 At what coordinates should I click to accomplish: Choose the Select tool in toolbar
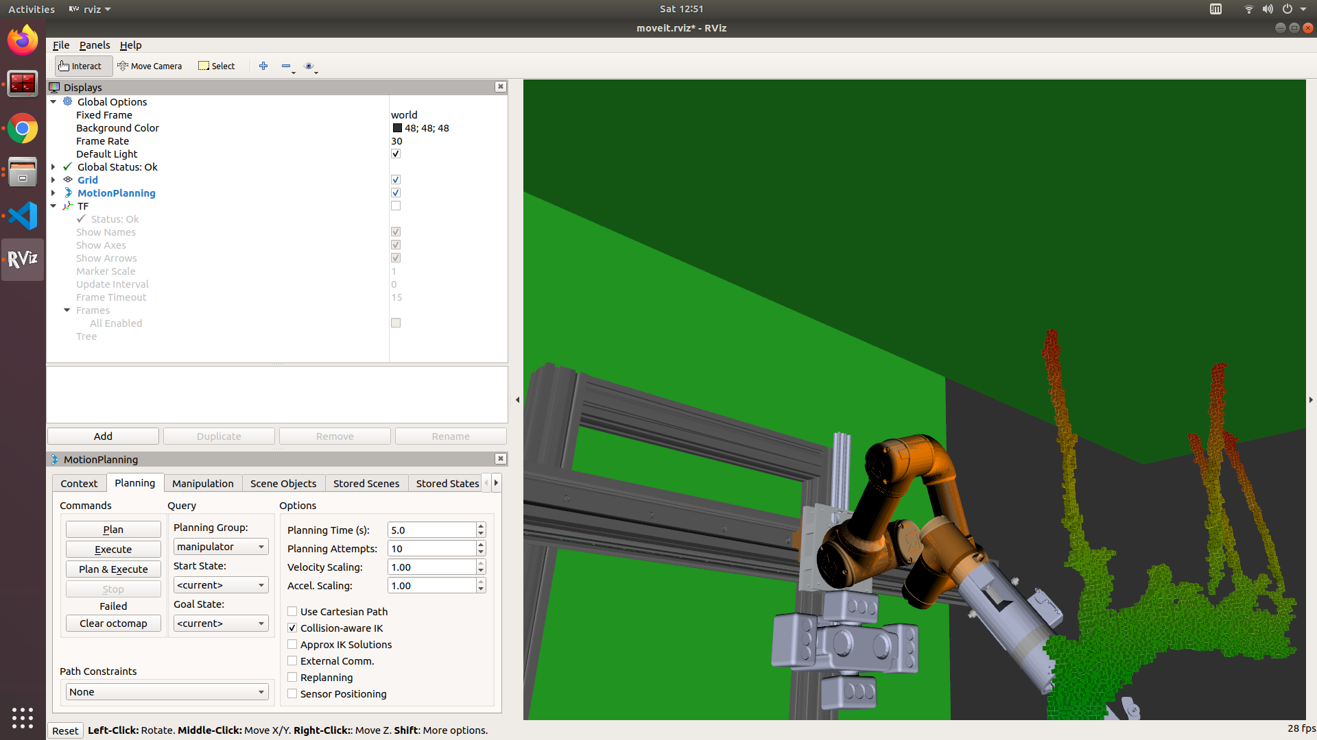tap(217, 66)
